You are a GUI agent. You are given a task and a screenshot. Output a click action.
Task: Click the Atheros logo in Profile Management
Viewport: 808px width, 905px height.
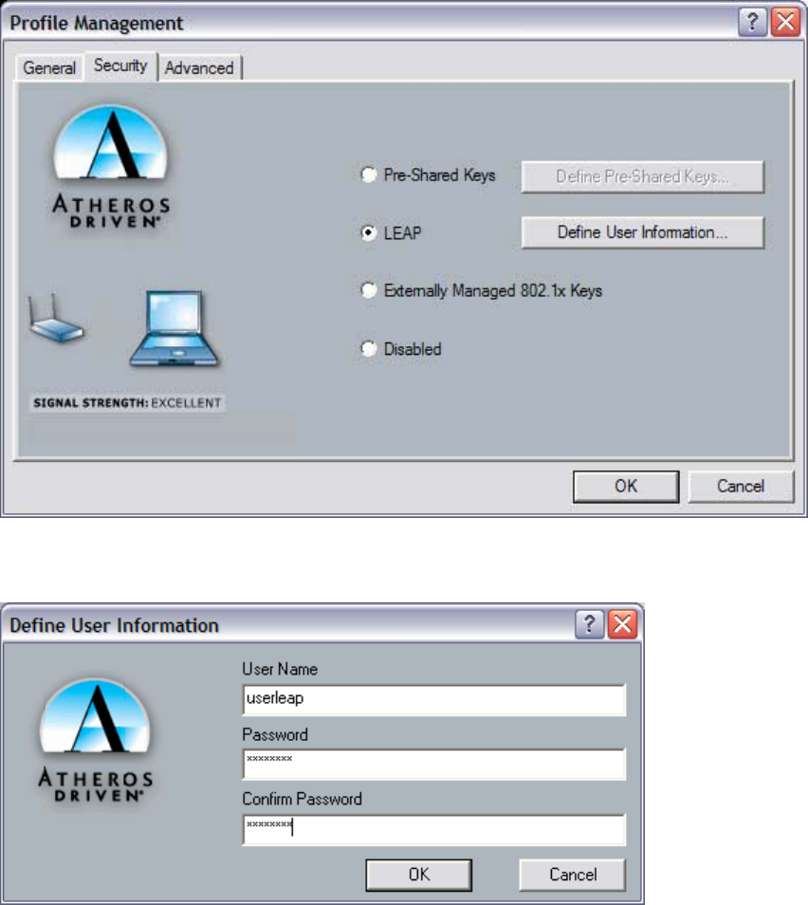coord(111,167)
